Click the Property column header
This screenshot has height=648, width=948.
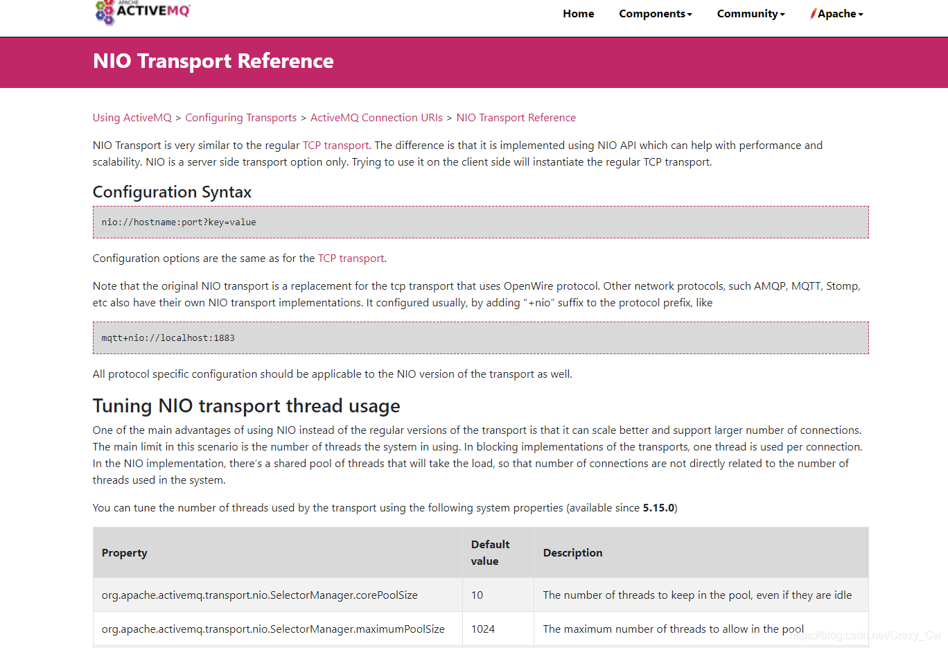(x=278, y=553)
